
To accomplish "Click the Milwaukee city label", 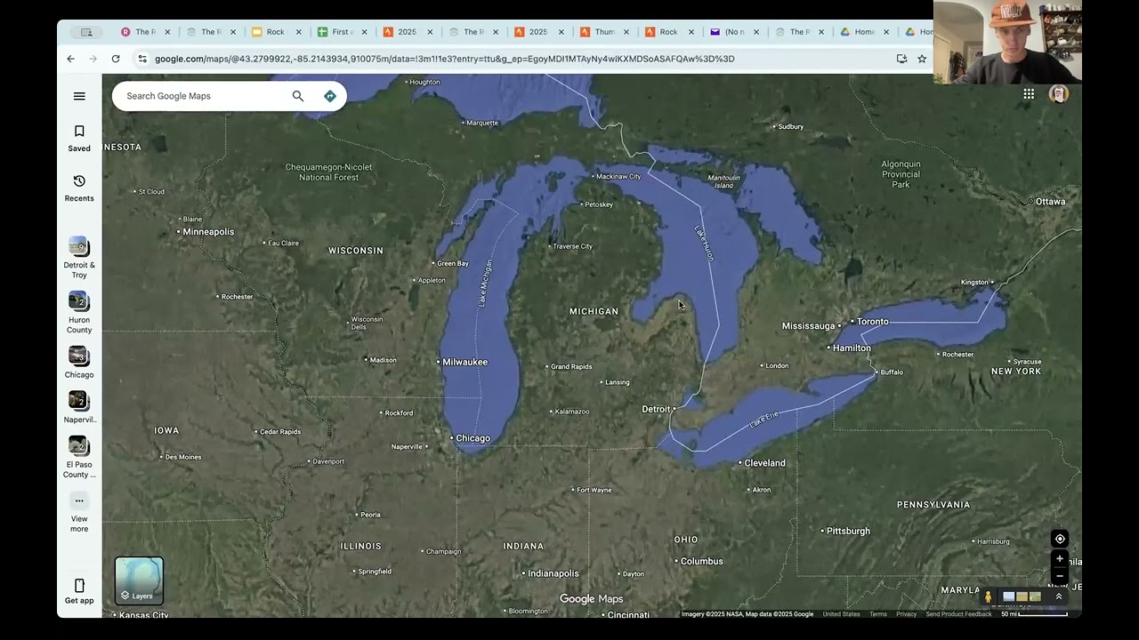I will point(464,362).
